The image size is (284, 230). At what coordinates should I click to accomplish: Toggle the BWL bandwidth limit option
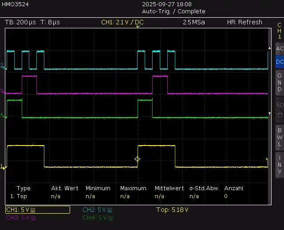click(x=279, y=137)
